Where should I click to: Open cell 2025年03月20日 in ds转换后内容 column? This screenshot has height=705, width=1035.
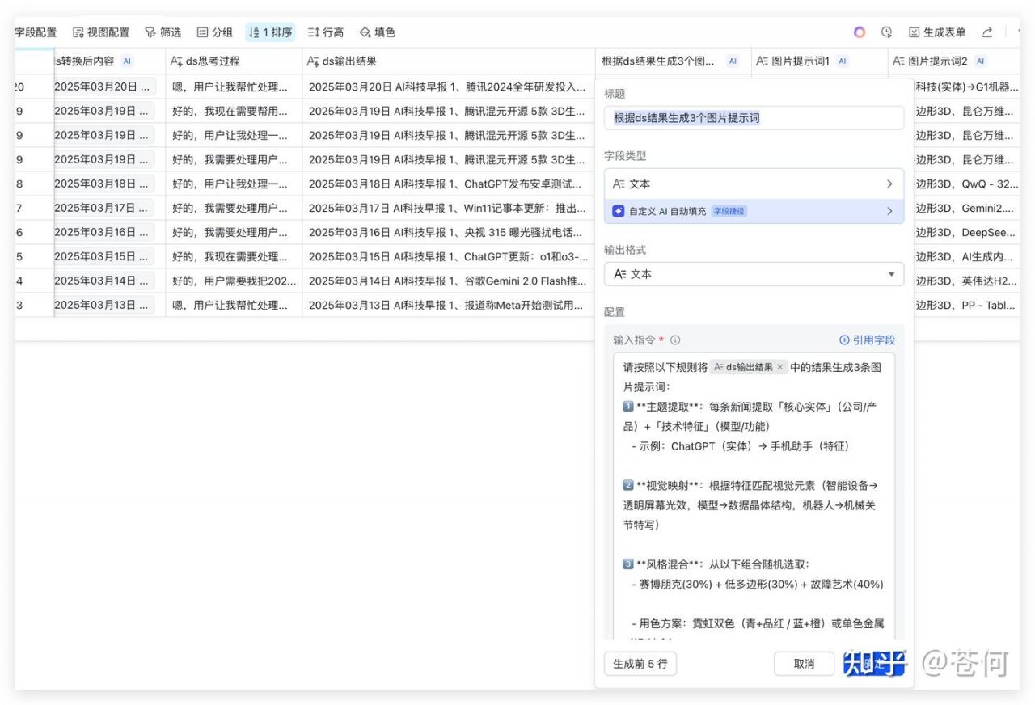[110, 87]
